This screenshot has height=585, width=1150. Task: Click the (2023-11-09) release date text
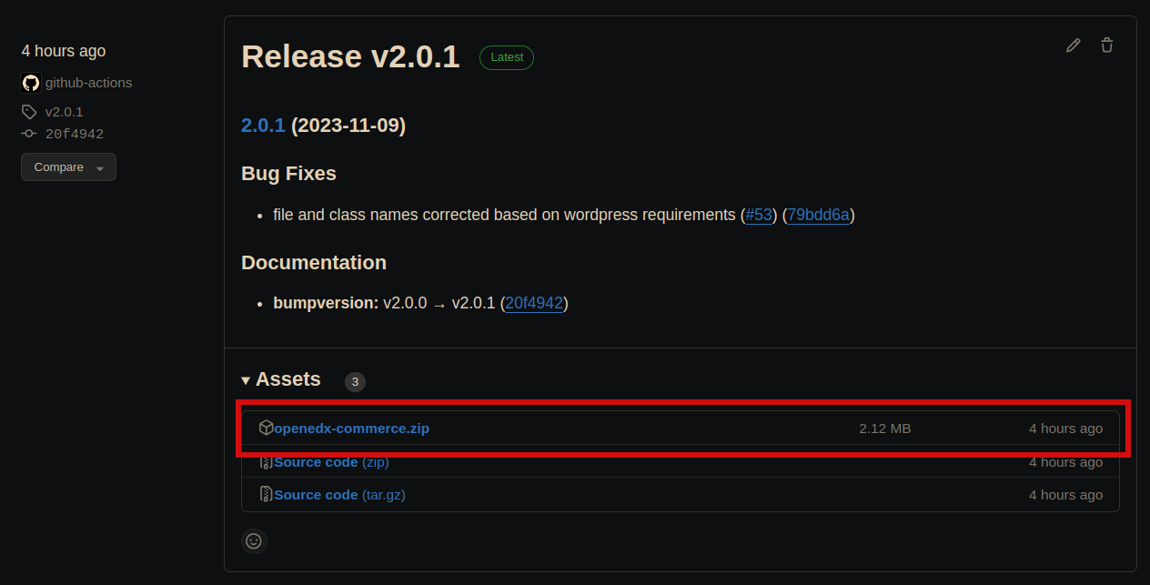coord(348,126)
